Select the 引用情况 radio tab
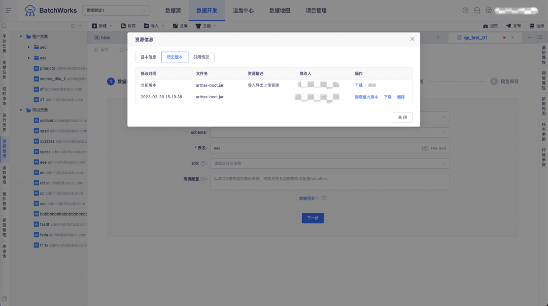 (x=201, y=57)
